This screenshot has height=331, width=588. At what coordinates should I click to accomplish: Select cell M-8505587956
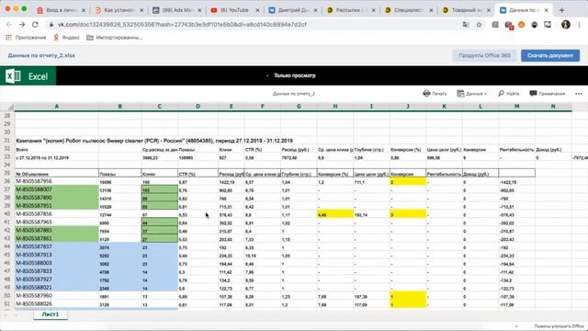click(x=57, y=182)
